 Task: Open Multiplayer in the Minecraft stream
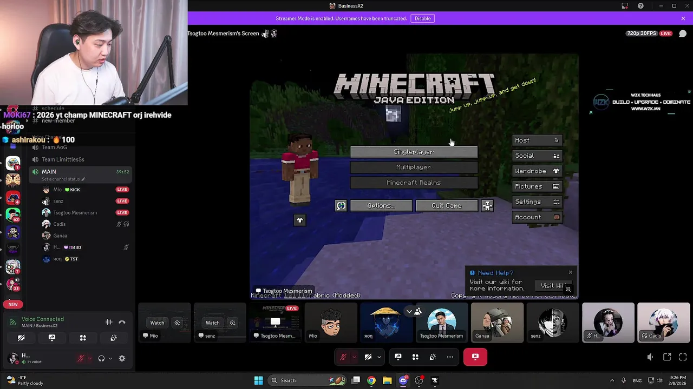click(414, 167)
